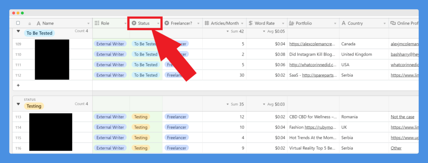Image resolution: width=428 pixels, height=163 pixels.
Task: Open the Name column dropdown arrow
Action: (89, 23)
